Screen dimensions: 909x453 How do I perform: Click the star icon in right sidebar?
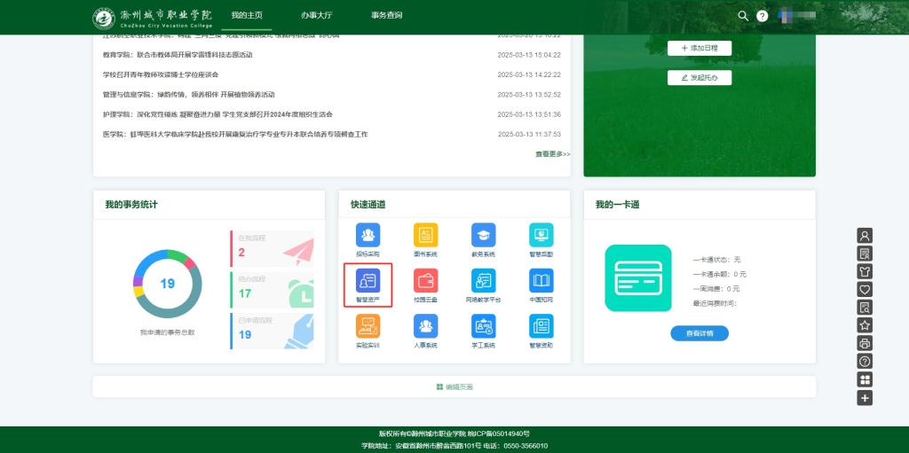(865, 325)
